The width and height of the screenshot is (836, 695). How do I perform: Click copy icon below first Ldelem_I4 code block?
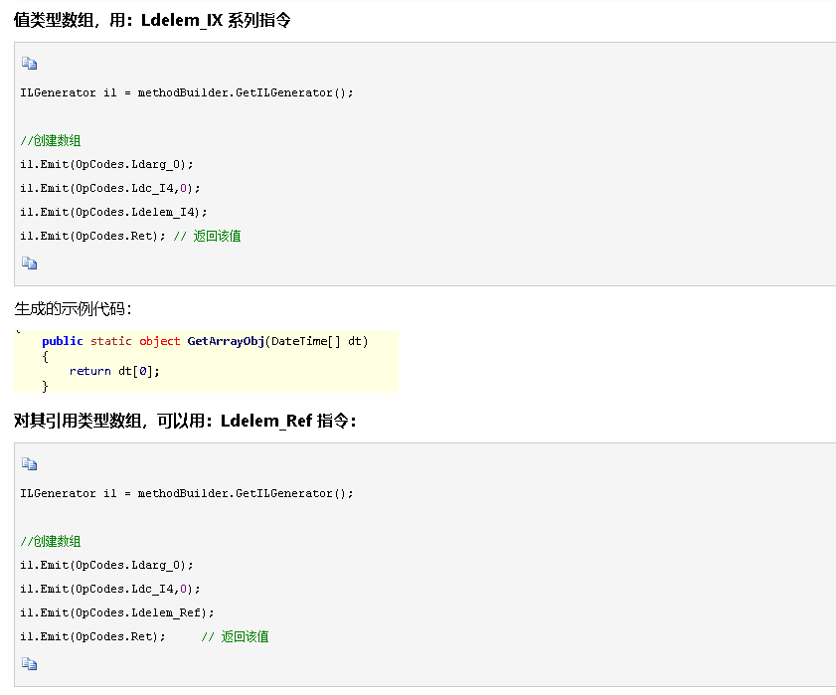click(29, 262)
